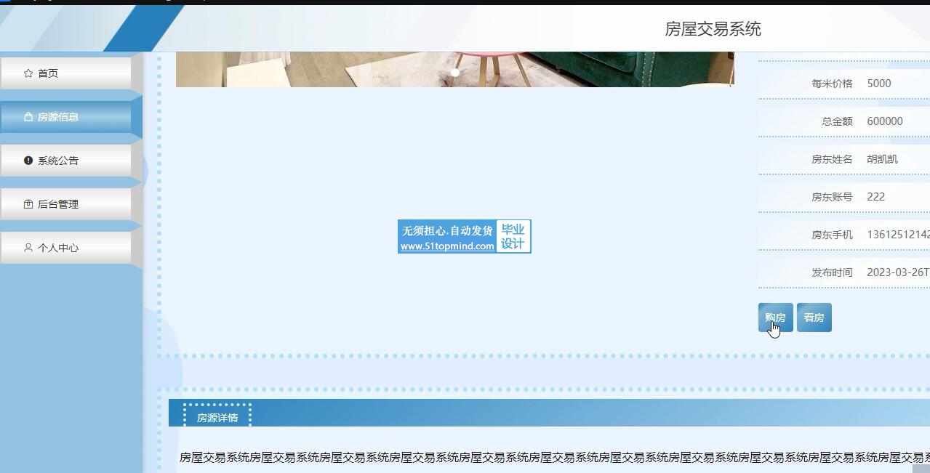Click the 总金额 label

[837, 121]
